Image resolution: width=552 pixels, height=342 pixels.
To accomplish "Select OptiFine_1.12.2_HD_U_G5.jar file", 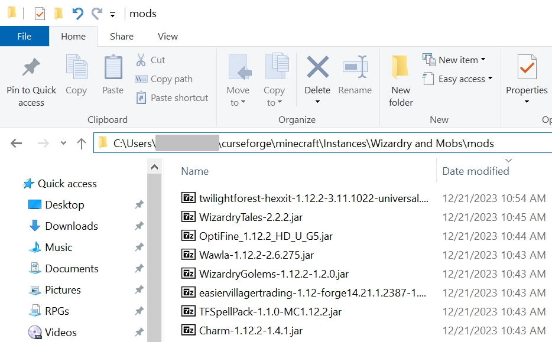I will [265, 236].
